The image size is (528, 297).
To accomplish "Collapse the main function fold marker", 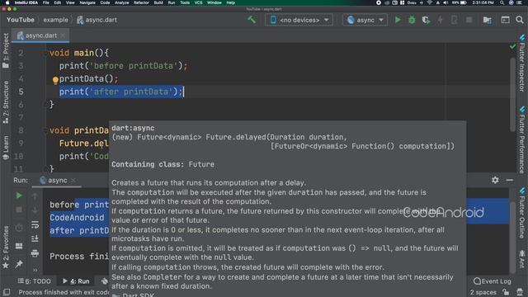I will (46, 53).
